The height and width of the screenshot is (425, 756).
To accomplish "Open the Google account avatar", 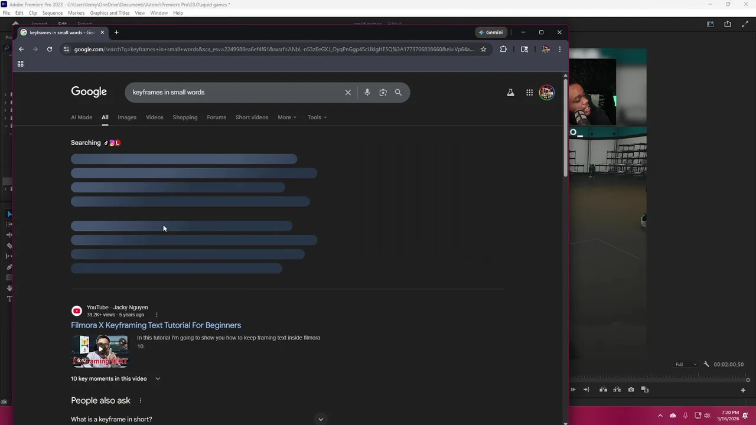I will pos(547,92).
